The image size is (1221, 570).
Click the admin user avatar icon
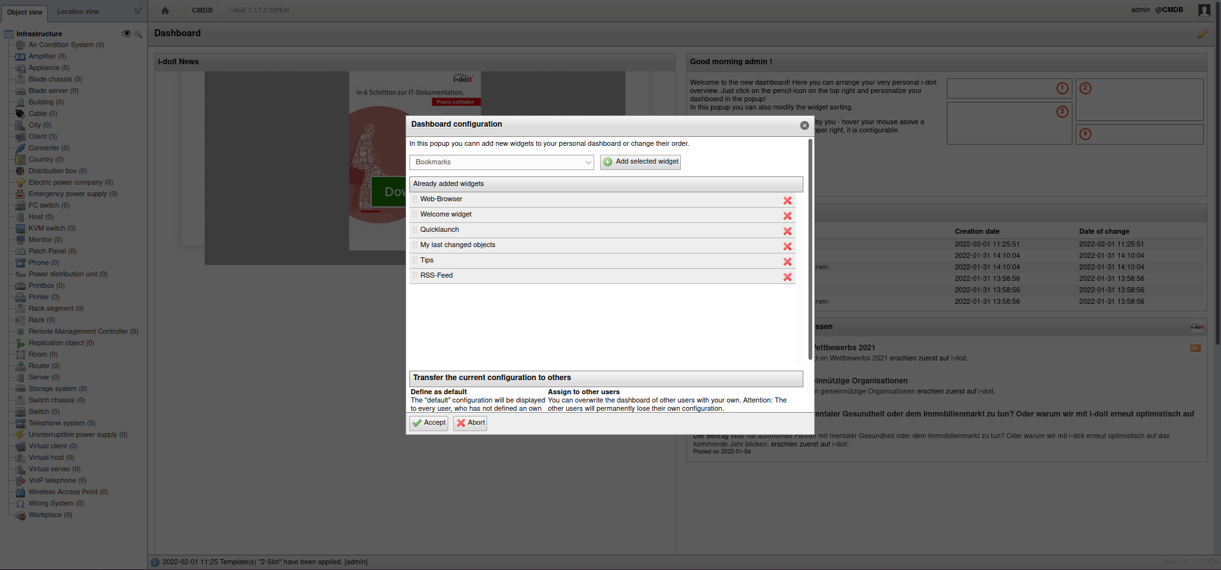[x=1204, y=10]
